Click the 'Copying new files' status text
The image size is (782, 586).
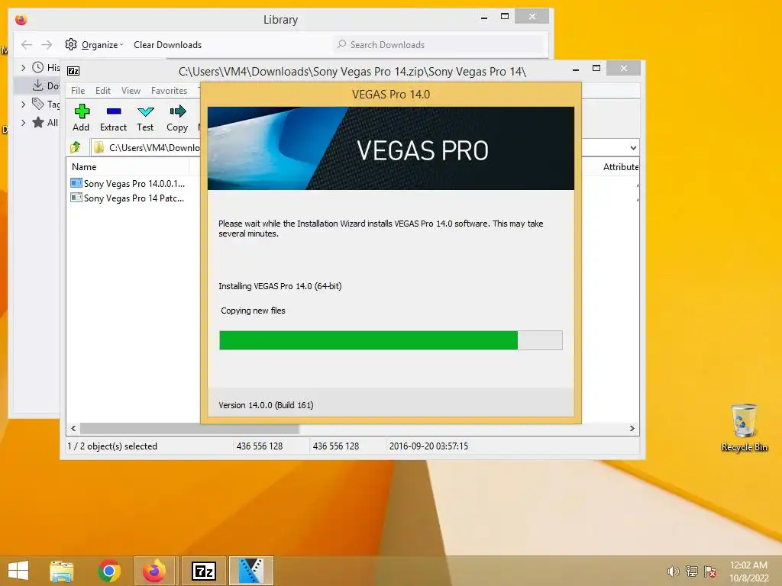click(x=253, y=311)
